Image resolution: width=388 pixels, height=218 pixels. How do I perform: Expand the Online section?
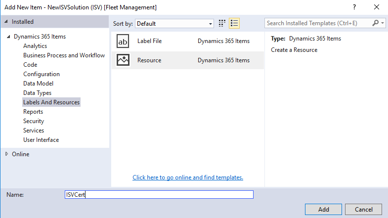pos(7,154)
